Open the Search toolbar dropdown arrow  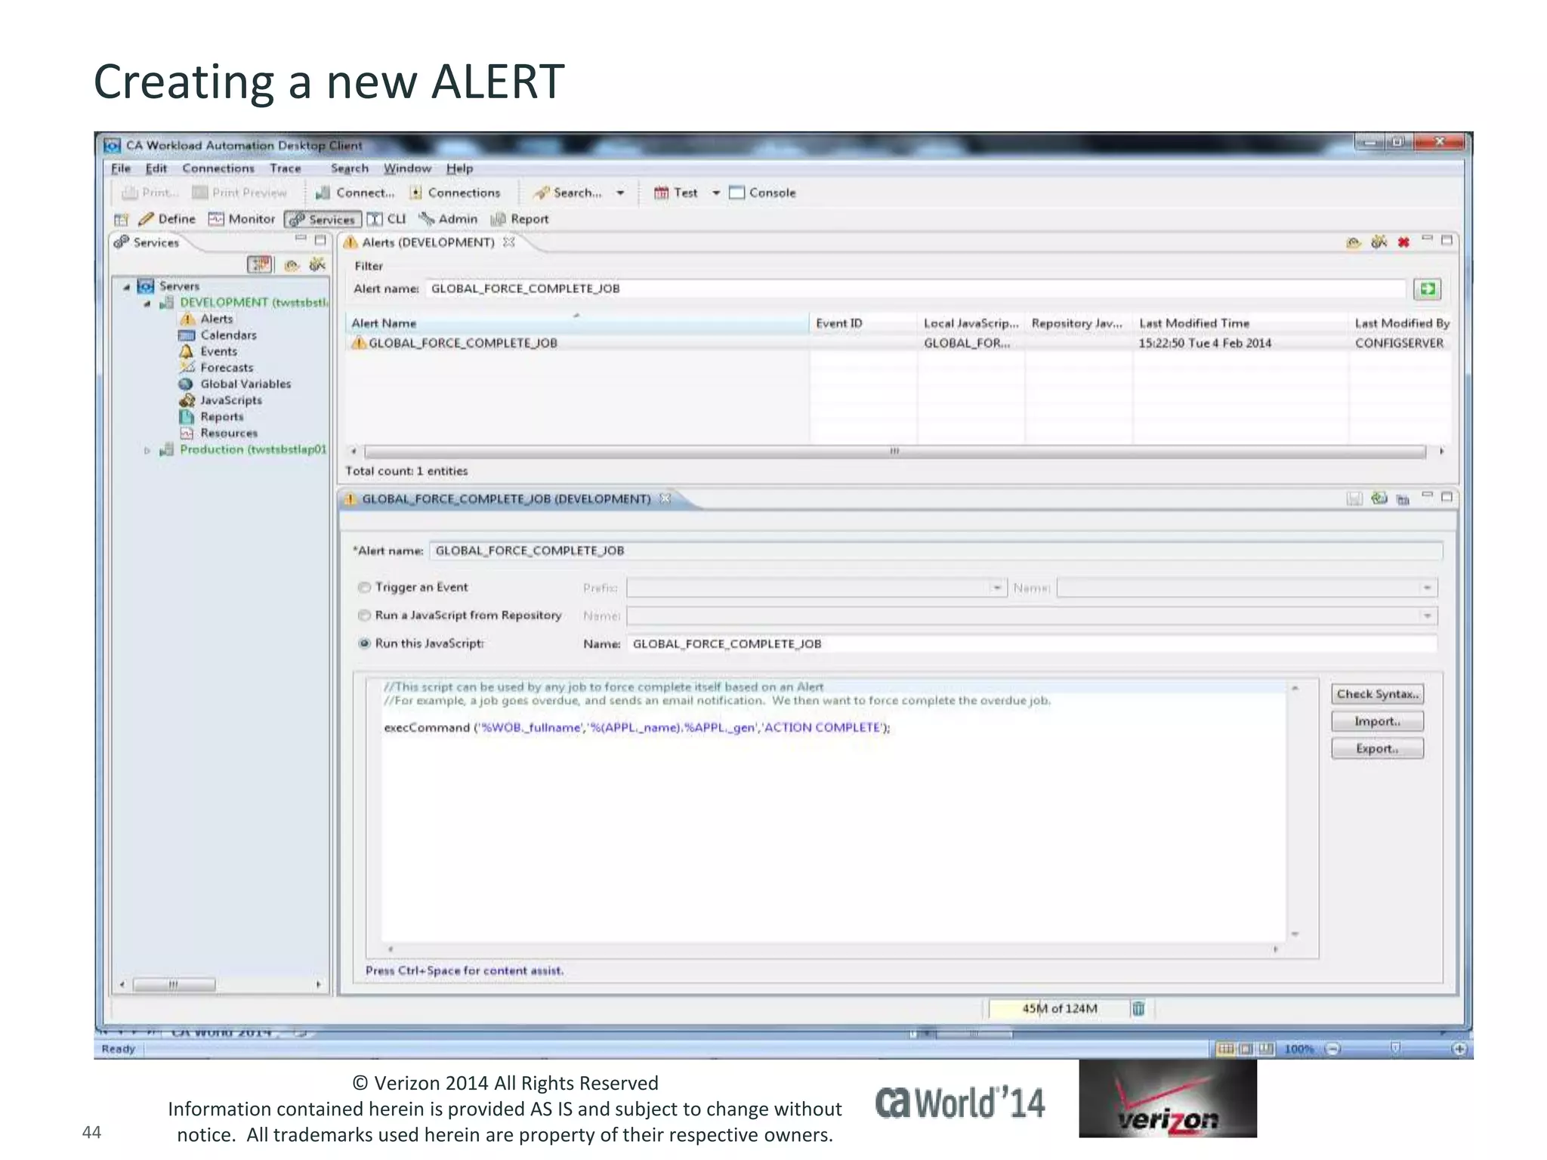620,193
